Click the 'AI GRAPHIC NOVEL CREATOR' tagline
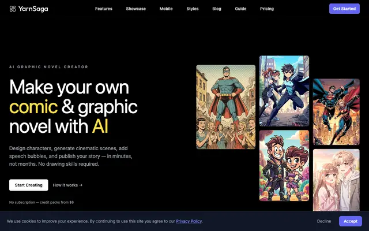This screenshot has height=231, width=369. (x=48, y=67)
